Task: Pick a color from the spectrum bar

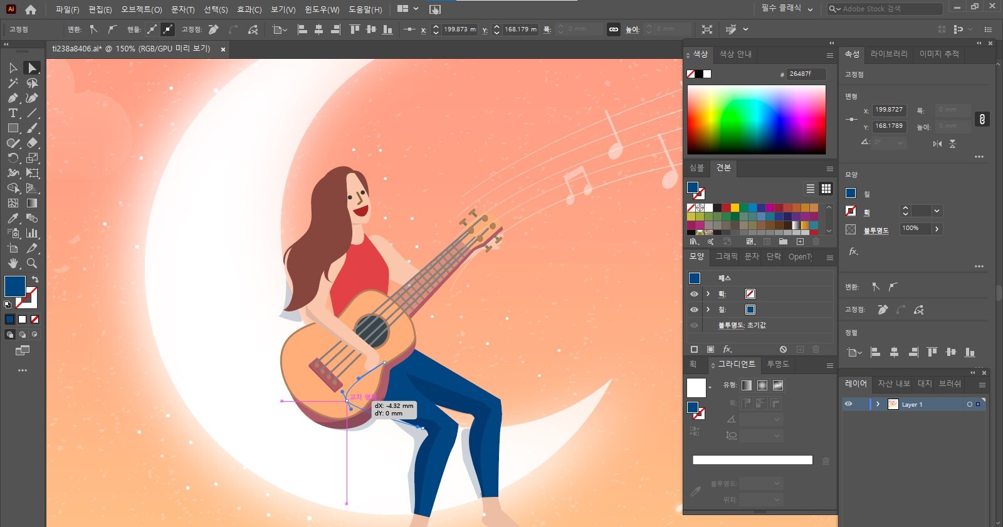Action: click(756, 119)
